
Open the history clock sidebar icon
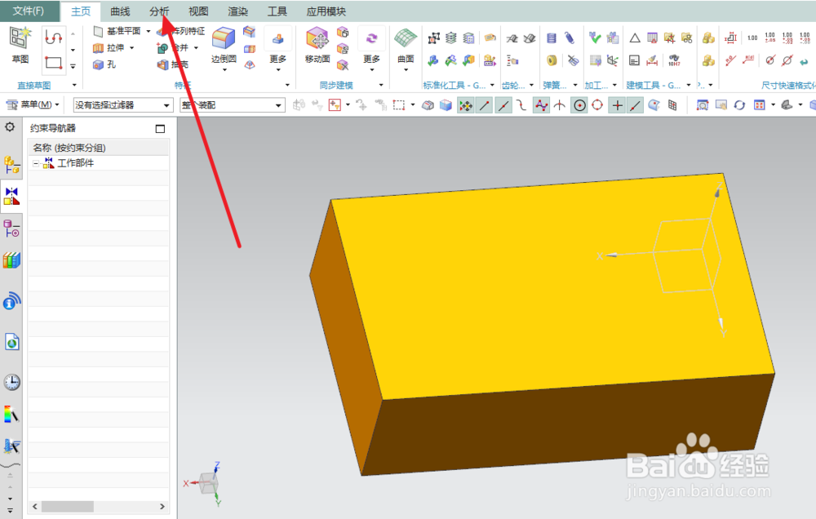11,382
